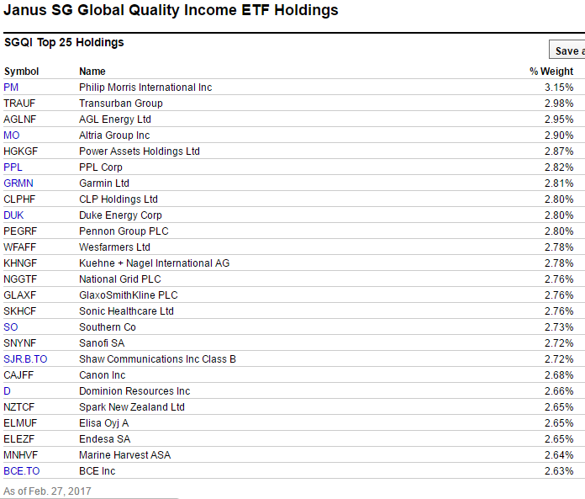Click the % Weight column header
Viewport: 585px width, 499px height.
pyautogui.click(x=551, y=72)
